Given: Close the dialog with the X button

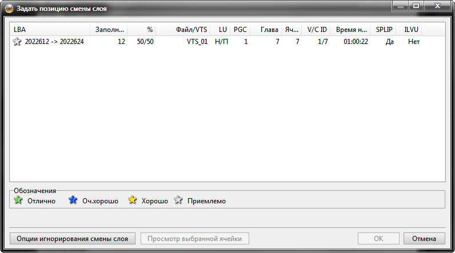Looking at the screenshot, I should [x=438, y=6].
